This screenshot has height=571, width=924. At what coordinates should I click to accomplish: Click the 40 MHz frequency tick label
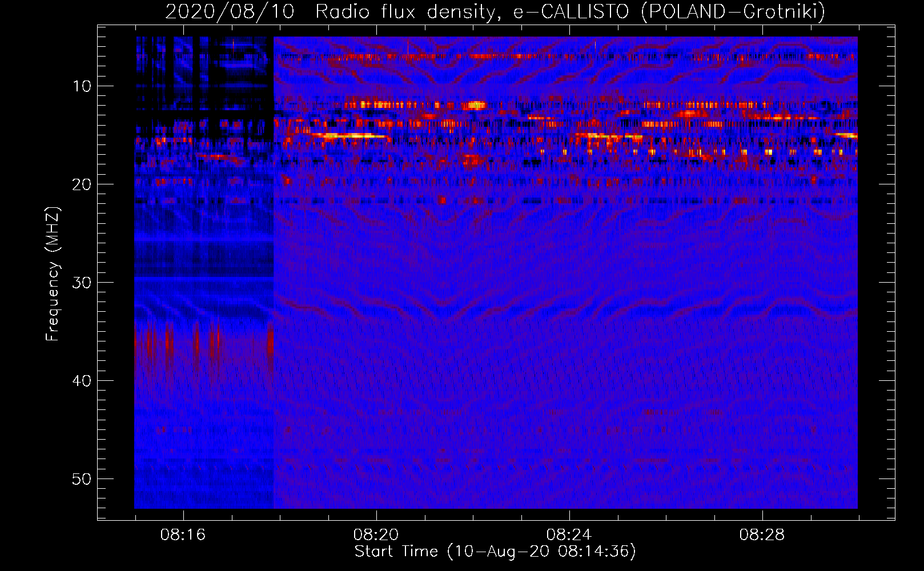(x=82, y=381)
